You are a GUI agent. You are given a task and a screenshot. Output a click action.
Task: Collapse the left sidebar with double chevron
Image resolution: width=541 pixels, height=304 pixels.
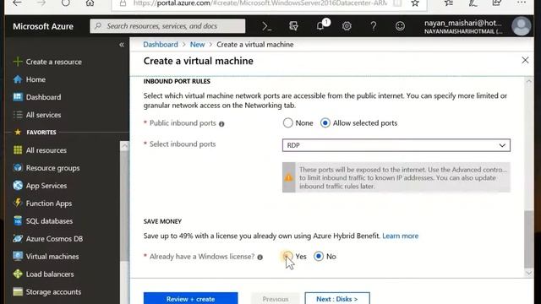[122, 45]
